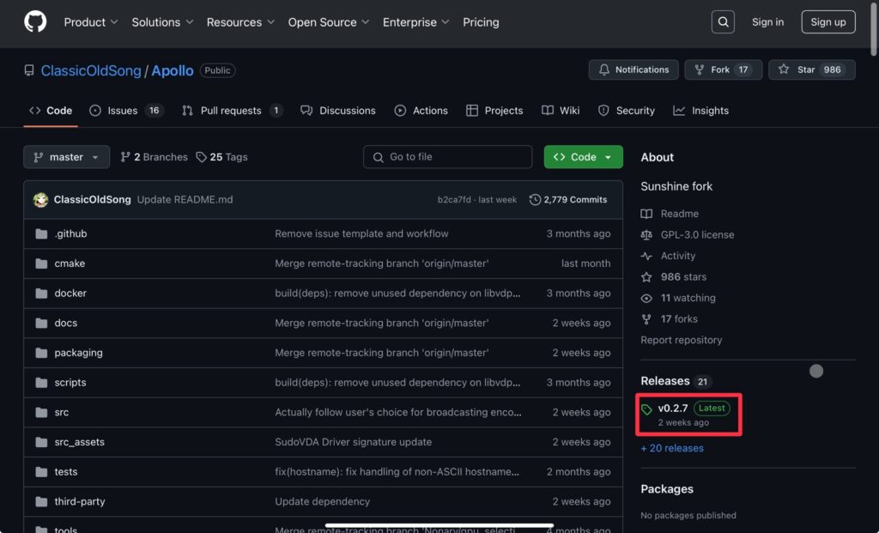The image size is (879, 533).
Task: Star the Apollo repository
Action: pyautogui.click(x=812, y=70)
